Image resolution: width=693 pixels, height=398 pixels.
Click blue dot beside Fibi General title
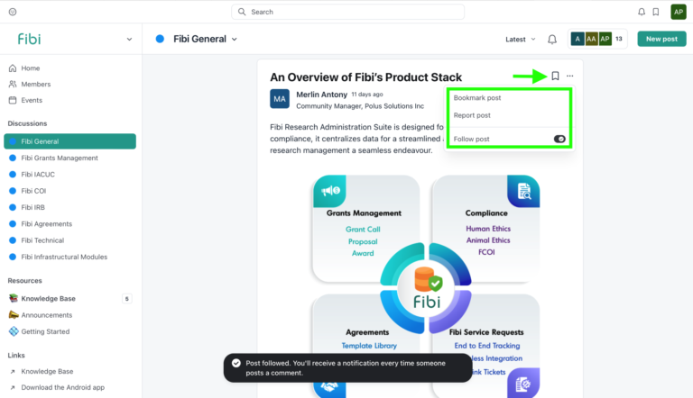(160, 39)
